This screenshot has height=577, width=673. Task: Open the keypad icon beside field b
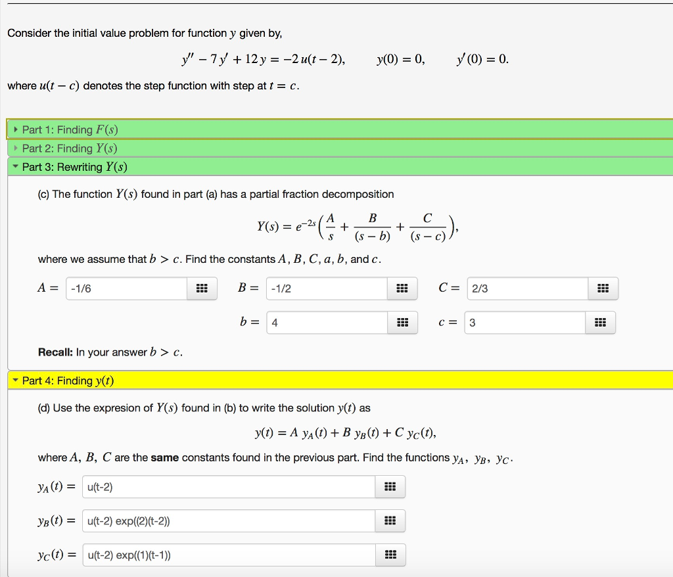402,322
